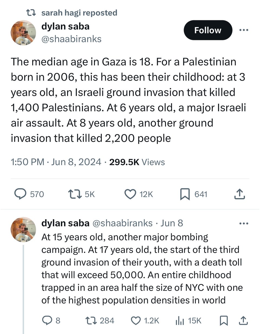Like the second thread tweet

point(135,320)
